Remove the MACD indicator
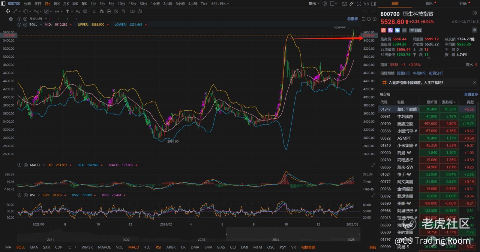Viewport: 480px width, 252px height. click(x=25, y=165)
